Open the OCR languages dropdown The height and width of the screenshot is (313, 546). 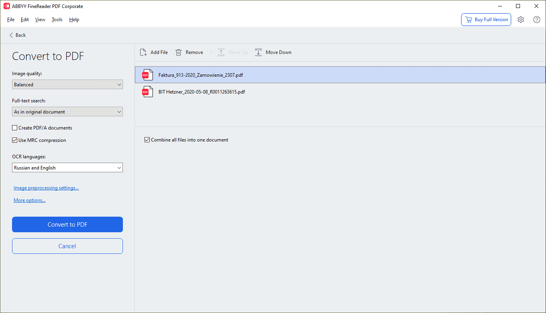[x=67, y=168]
